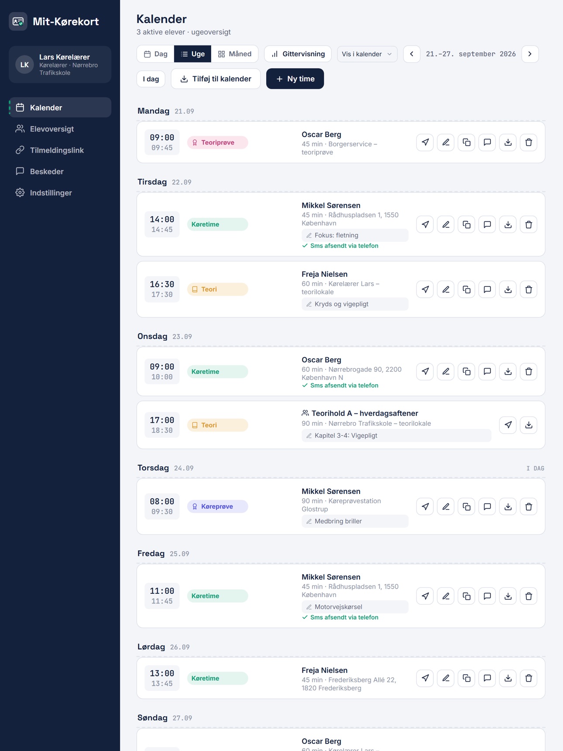The height and width of the screenshot is (751, 563).
Task: Click navigate icon for Teorihold A hverdagsaftener
Action: tap(508, 425)
